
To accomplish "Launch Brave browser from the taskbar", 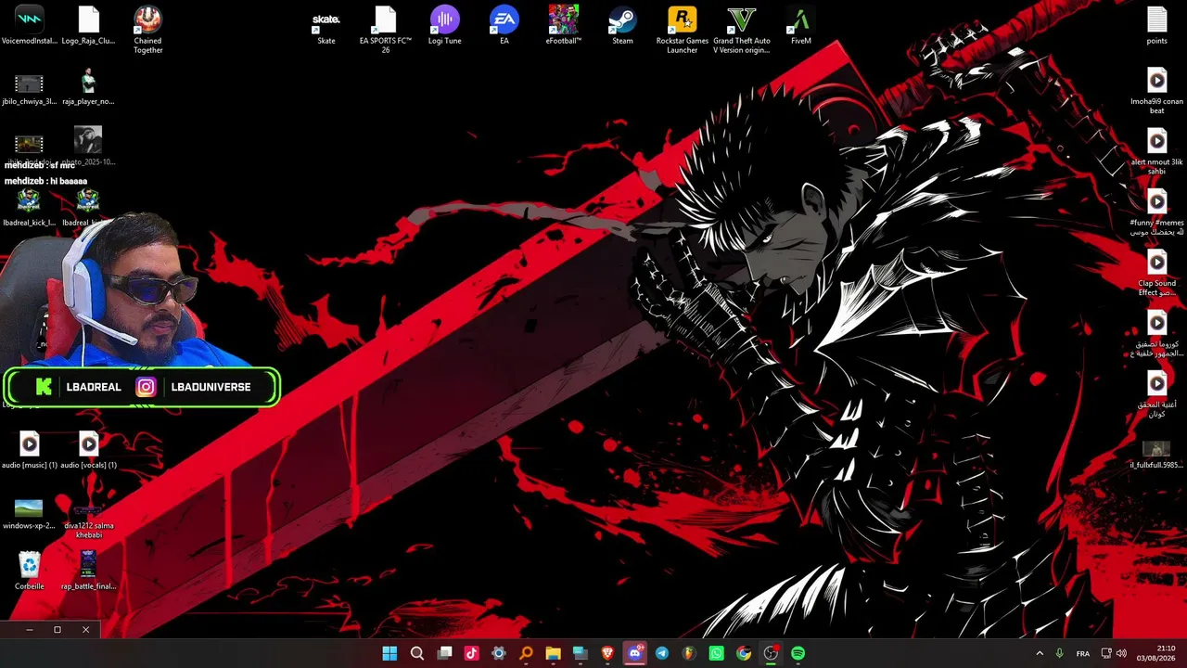I will tap(607, 653).
